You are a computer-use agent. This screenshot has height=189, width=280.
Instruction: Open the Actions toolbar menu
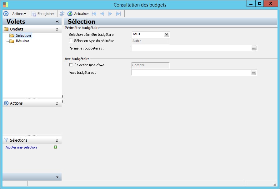coord(19,14)
